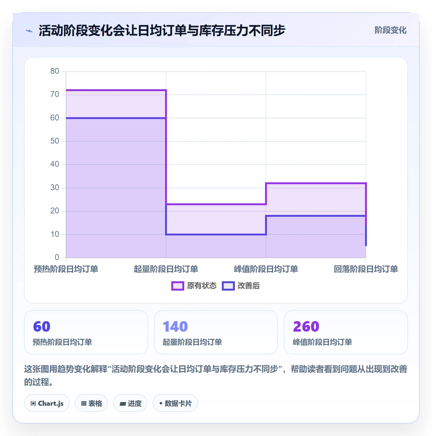Image resolution: width=432 pixels, height=436 pixels.
Task: Click card label 峰值阶段日均订单 under 260
Action: [x=322, y=342]
